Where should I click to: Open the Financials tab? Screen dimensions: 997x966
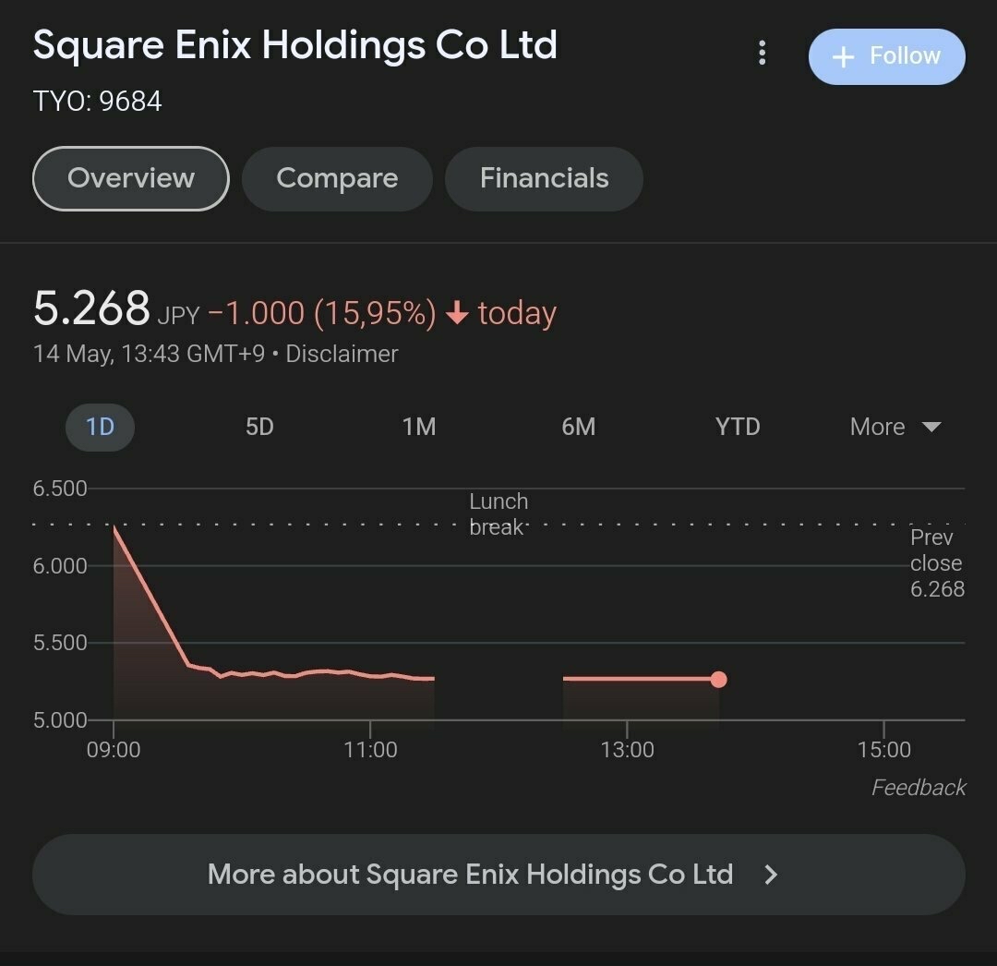(x=544, y=178)
